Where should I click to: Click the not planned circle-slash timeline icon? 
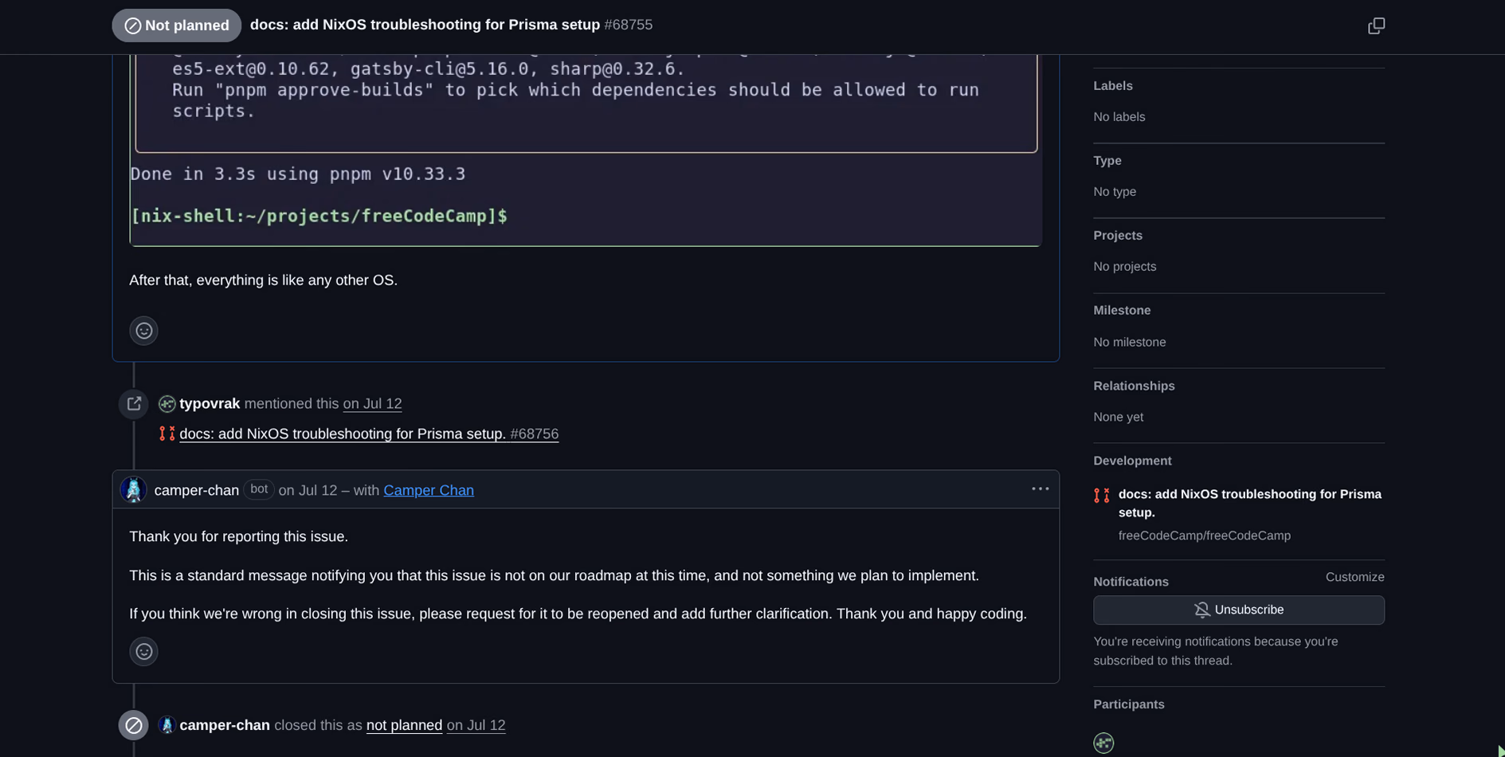(x=134, y=725)
